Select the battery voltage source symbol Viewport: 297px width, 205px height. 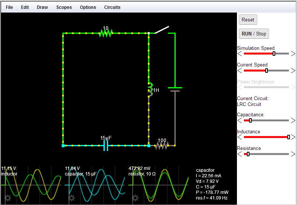point(175,89)
